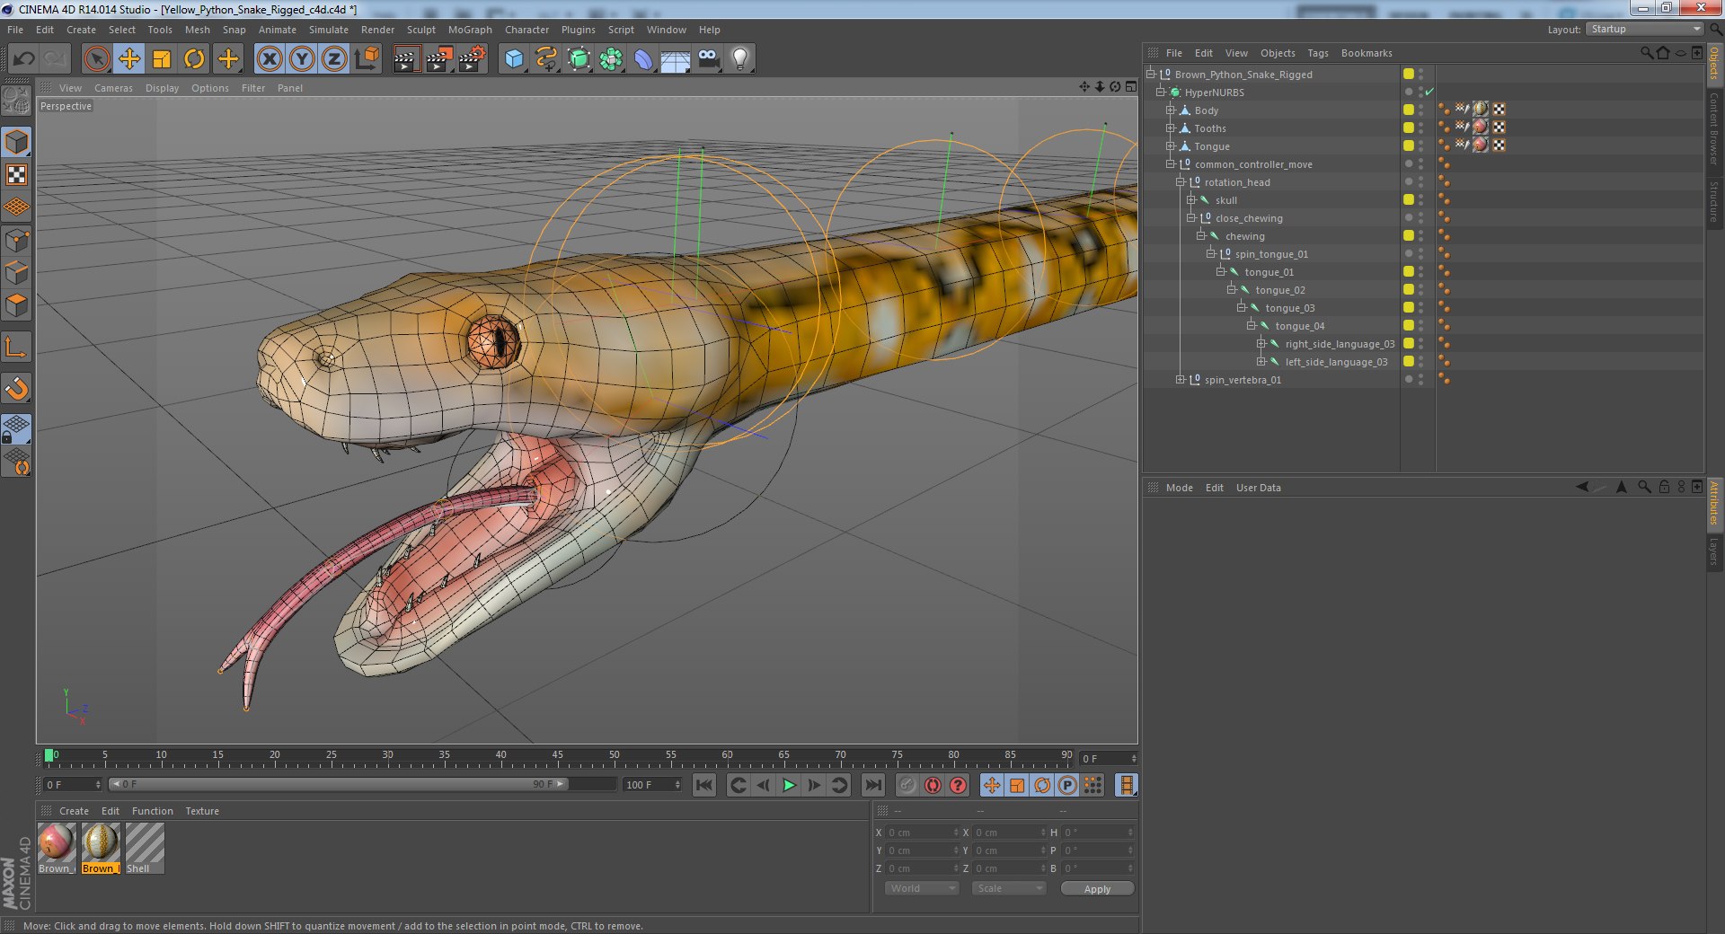Select the Shell material swatch
This screenshot has height=934, width=1725.
[145, 849]
